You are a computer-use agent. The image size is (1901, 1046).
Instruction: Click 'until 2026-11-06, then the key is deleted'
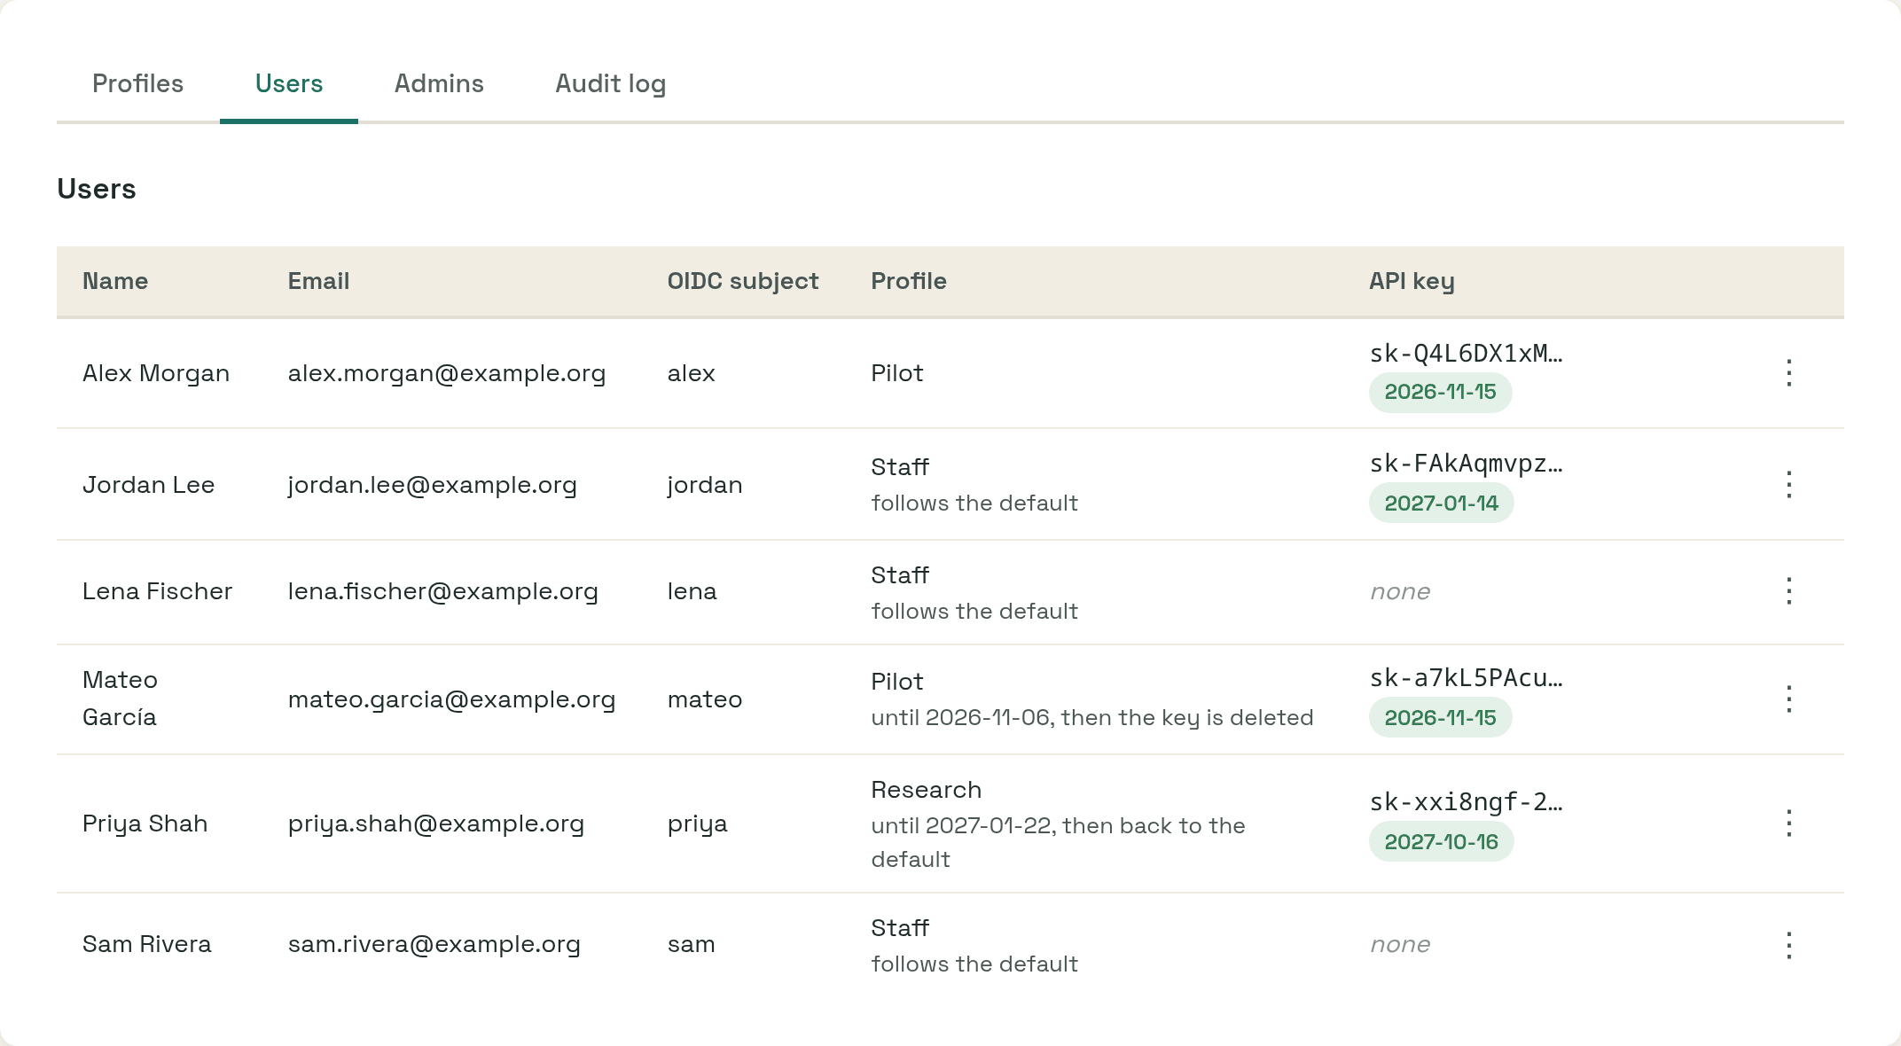point(1092,718)
